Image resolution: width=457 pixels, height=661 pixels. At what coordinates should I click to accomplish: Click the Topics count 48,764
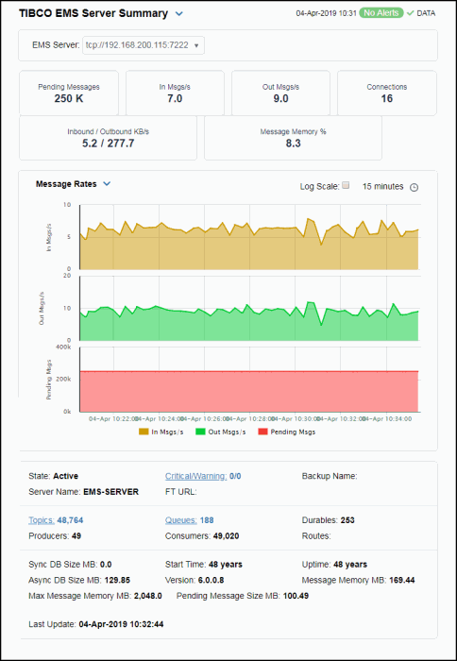[x=70, y=520]
